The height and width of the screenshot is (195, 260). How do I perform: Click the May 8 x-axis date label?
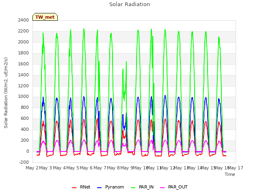click(113, 168)
